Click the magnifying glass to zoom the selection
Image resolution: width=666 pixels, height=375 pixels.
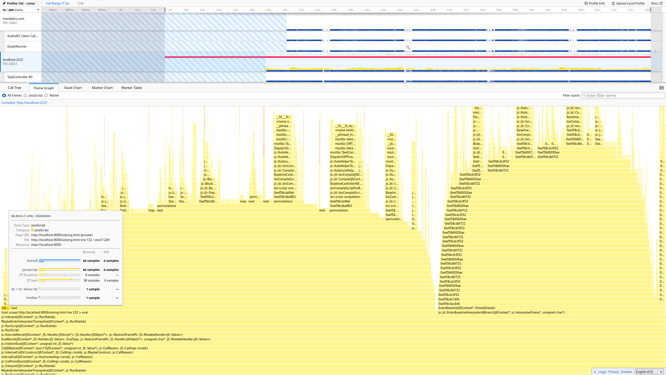(x=408, y=47)
